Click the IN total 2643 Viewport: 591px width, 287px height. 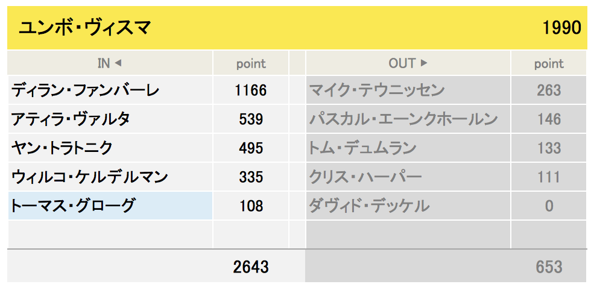251,267
